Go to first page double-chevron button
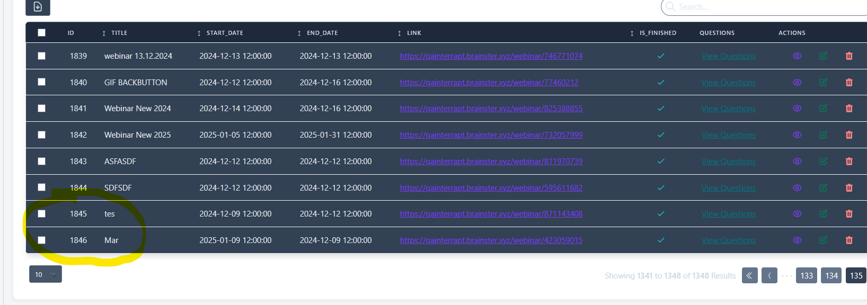Screen dimensions: 867x305 (x=749, y=276)
